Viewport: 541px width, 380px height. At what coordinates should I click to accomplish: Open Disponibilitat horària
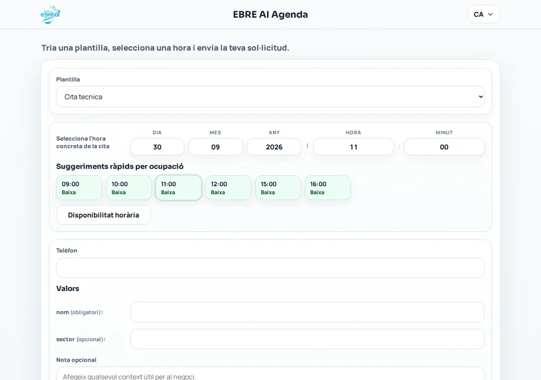point(103,215)
